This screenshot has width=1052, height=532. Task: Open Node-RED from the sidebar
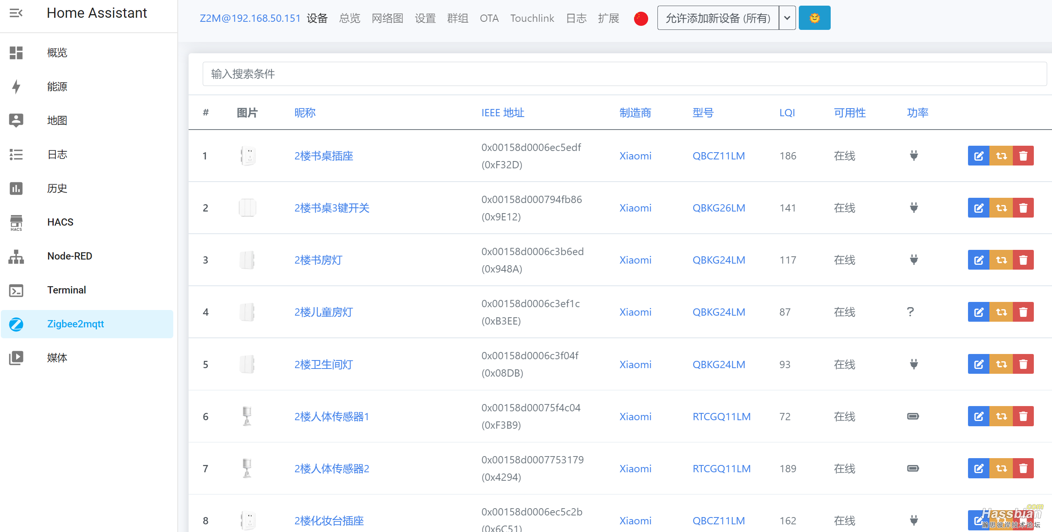(86, 256)
